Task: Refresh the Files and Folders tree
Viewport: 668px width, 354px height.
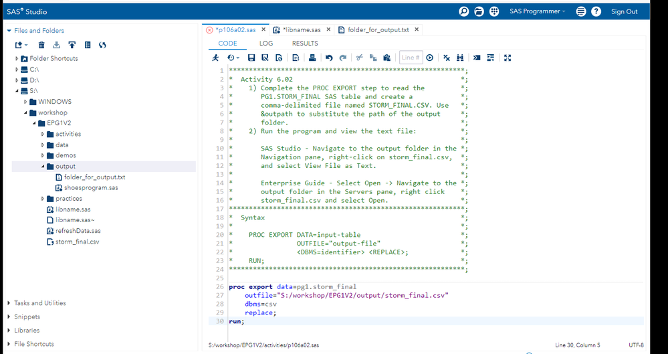Action: coord(102,45)
